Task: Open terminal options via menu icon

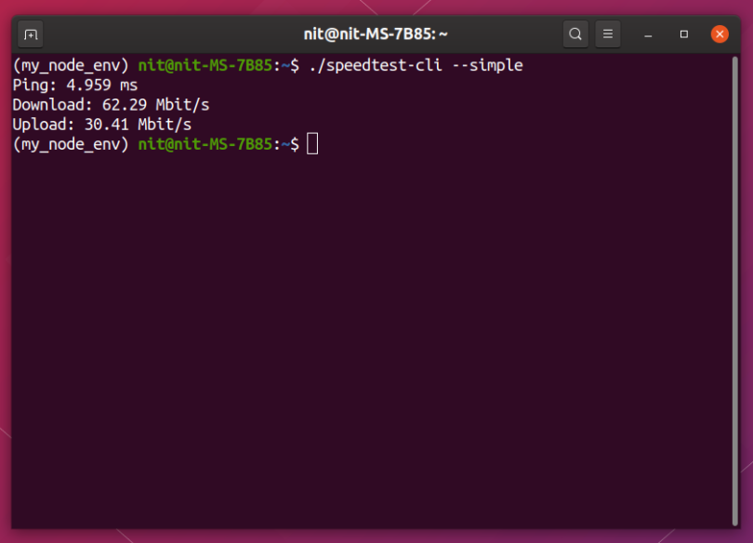Action: 607,33
